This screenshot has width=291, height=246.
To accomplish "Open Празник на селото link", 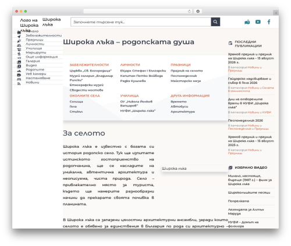I will 187,71.
